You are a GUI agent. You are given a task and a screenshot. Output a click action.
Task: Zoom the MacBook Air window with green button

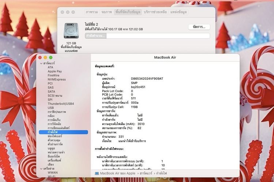click(x=51, y=57)
